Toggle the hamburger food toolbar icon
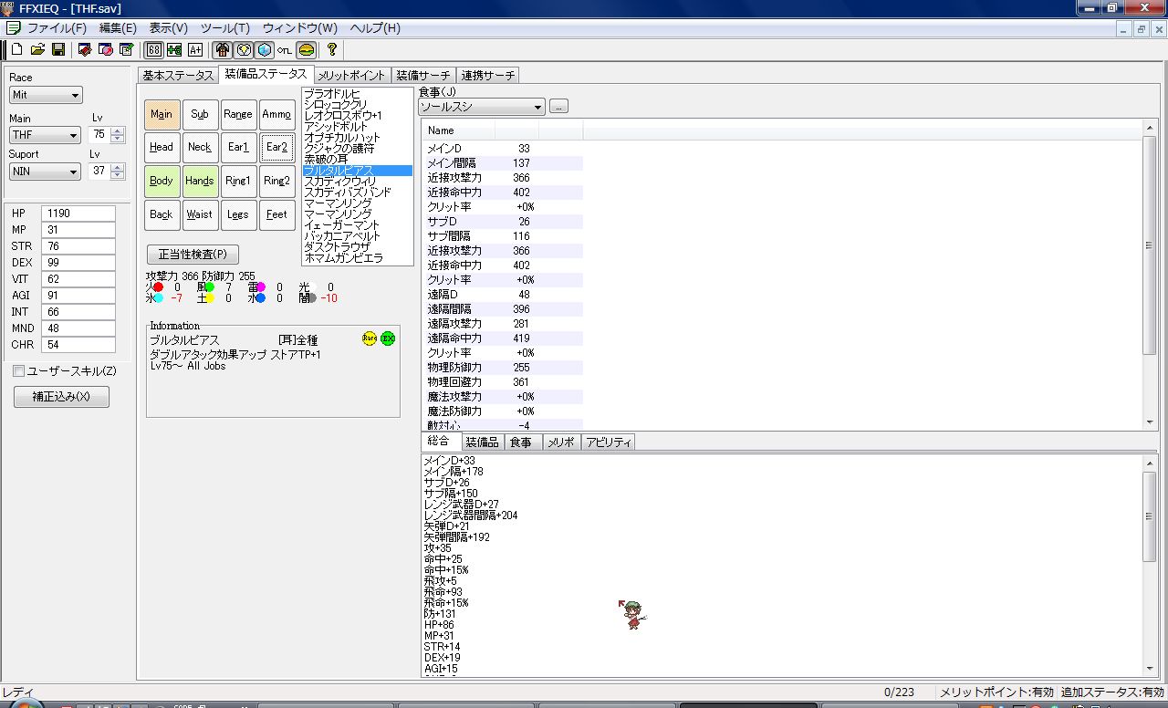The height and width of the screenshot is (708, 1168). [306, 49]
